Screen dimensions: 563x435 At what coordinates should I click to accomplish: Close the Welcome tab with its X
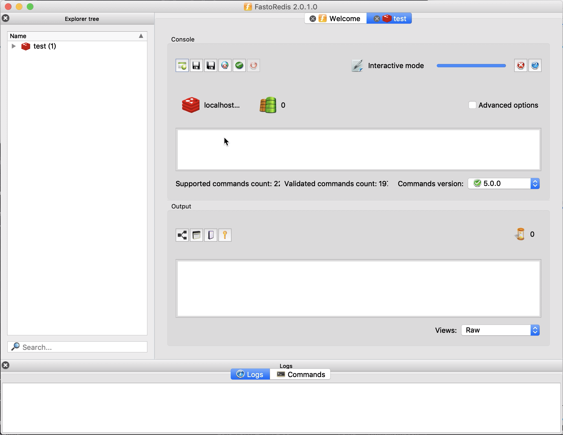(x=313, y=19)
